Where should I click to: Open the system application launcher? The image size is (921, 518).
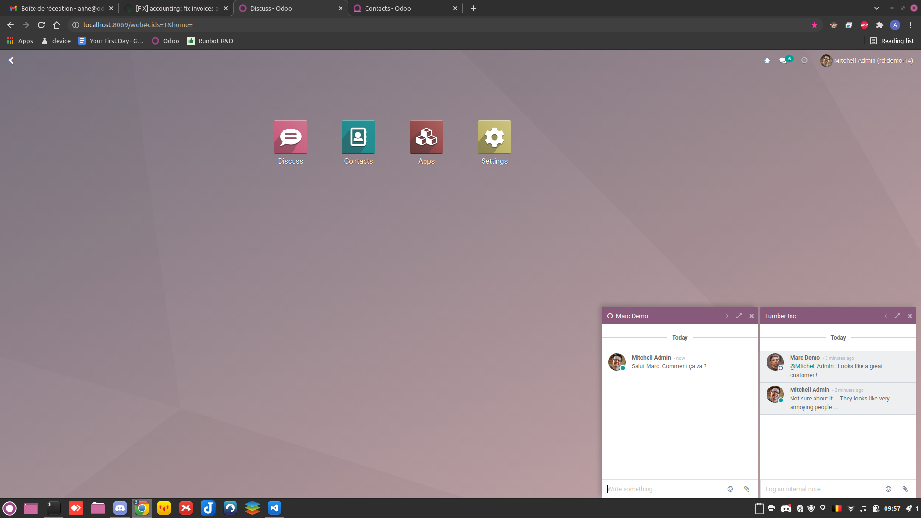[x=10, y=508]
